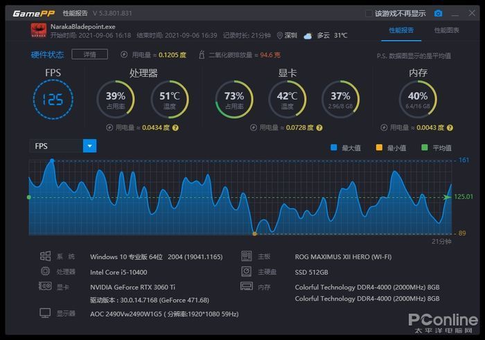This screenshot has height=340, width=485.
Task: Open the 详情 hardware details button
Action: 89,55
